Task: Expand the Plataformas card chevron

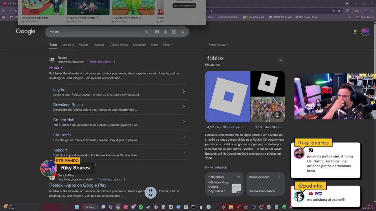Action: tap(239, 177)
